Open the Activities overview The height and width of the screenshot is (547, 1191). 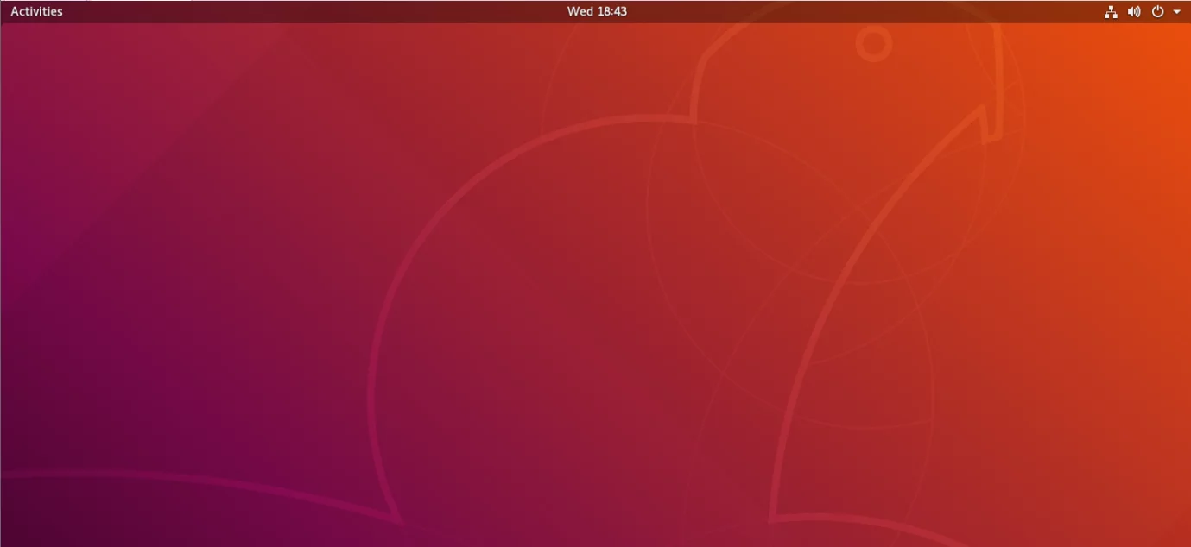(x=36, y=11)
